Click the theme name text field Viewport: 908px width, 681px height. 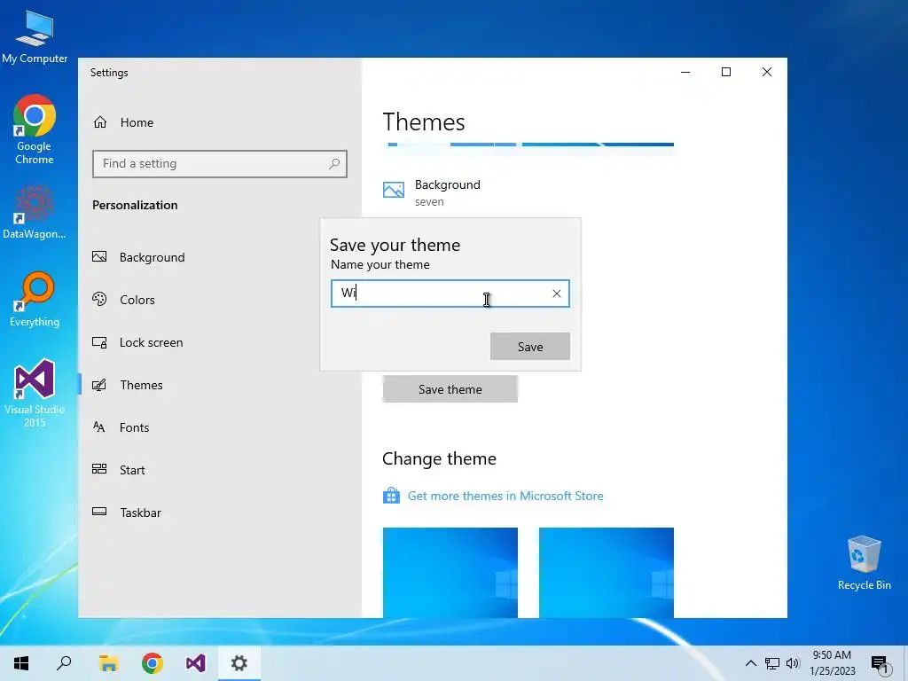click(x=450, y=294)
